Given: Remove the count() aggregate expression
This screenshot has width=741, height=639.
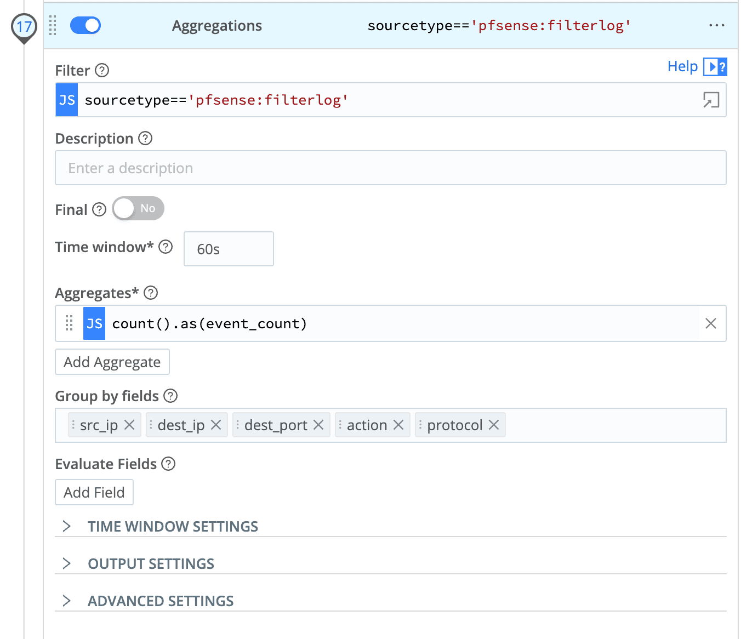Looking at the screenshot, I should (x=711, y=324).
